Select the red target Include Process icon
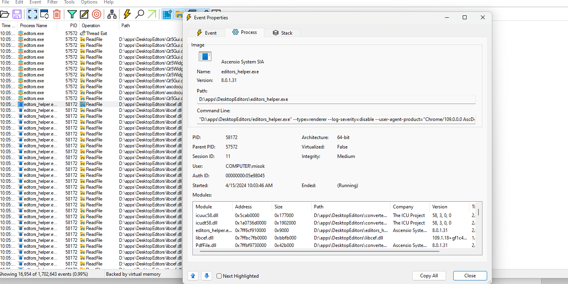 (x=96, y=15)
